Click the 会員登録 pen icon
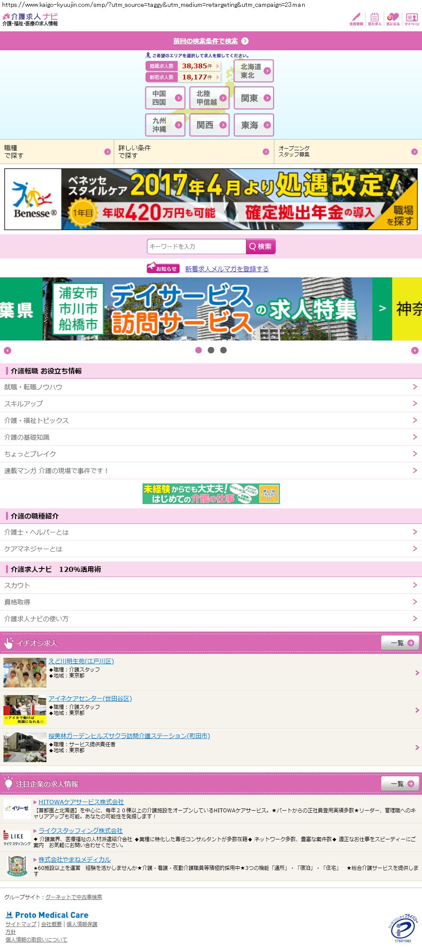Image resolution: width=422 pixels, height=948 pixels. 356,19
